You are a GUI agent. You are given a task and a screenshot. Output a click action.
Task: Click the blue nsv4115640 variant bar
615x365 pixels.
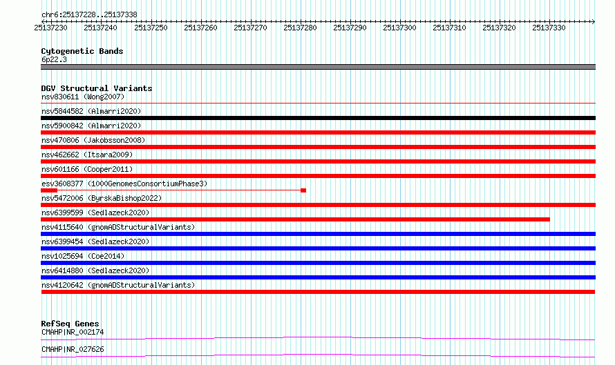[318, 234]
